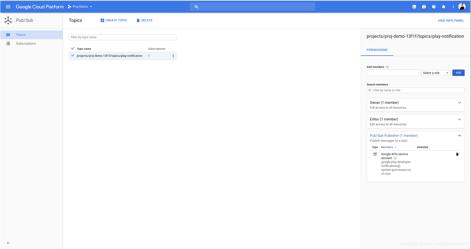Expand the Editor (1 member) section

pos(415,122)
